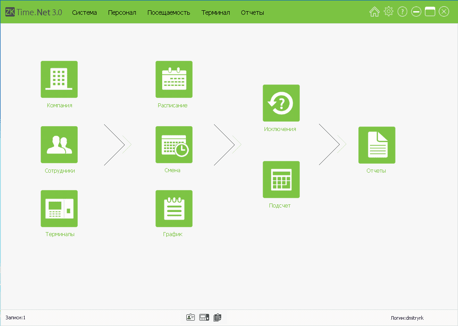
Task: Open help with the question mark icon
Action: [x=402, y=12]
